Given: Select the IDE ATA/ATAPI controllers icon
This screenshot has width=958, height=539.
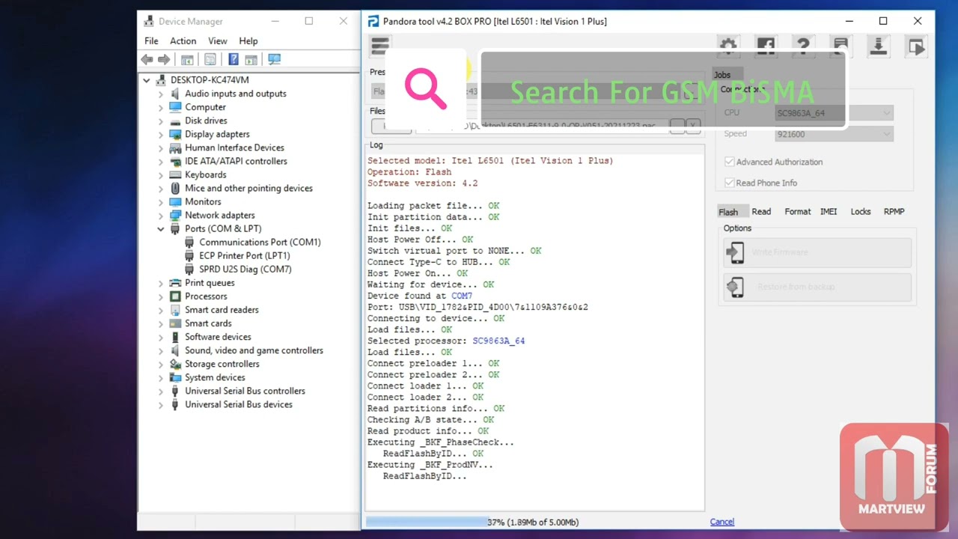Looking at the screenshot, I should coord(175,161).
